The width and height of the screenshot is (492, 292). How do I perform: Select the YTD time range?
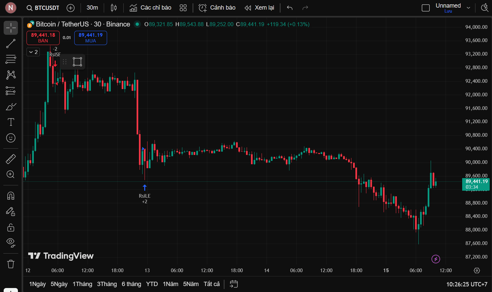pos(152,284)
